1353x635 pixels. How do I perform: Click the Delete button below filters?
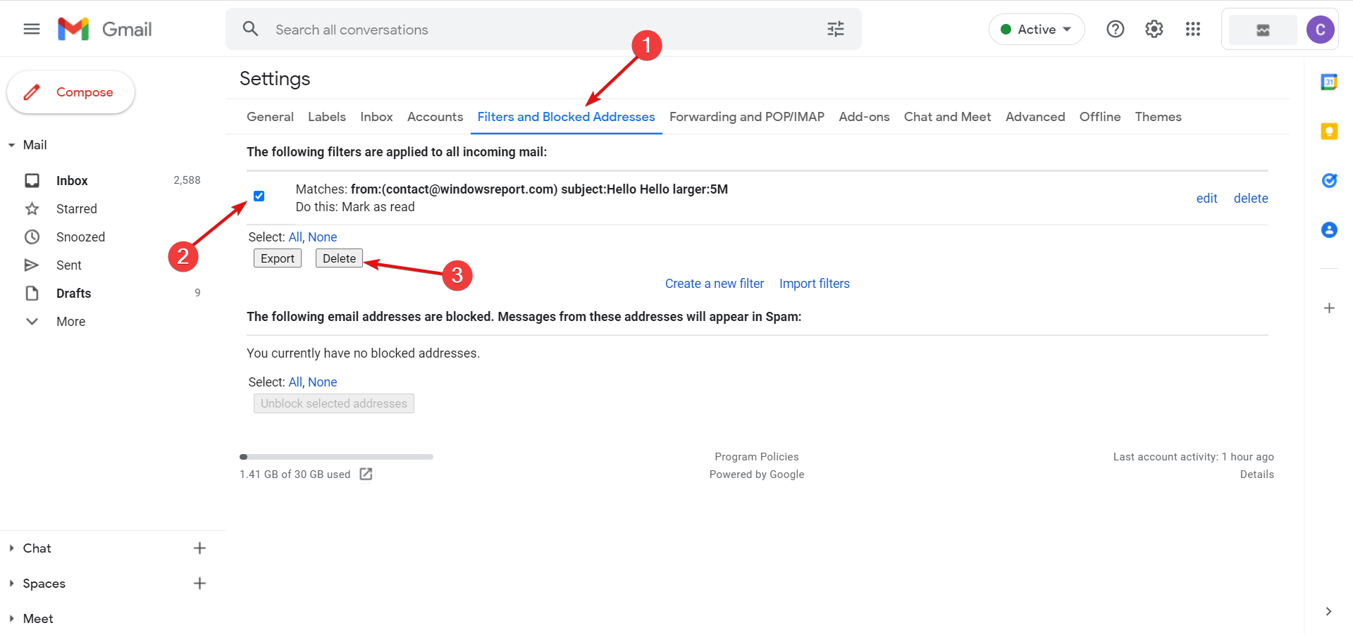click(x=339, y=258)
